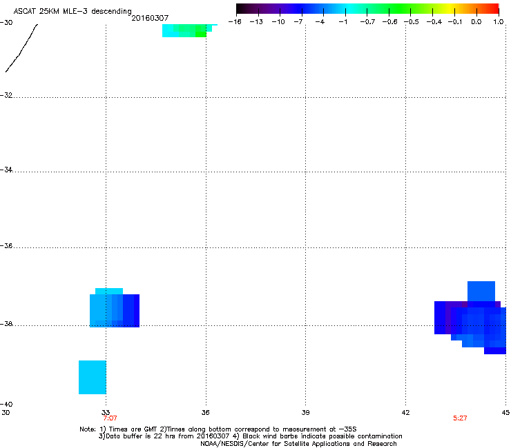This screenshot has height=448, width=511.
Task: Pick the cyan section of the colorbar
Action: [349, 8]
